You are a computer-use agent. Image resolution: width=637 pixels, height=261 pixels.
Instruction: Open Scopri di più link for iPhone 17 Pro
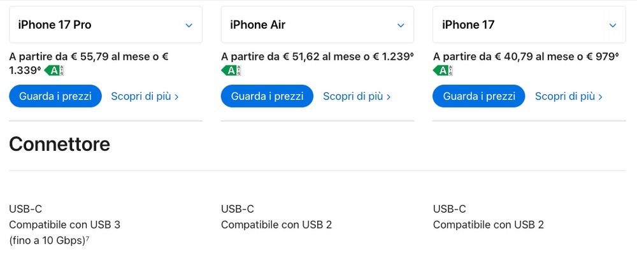145,97
